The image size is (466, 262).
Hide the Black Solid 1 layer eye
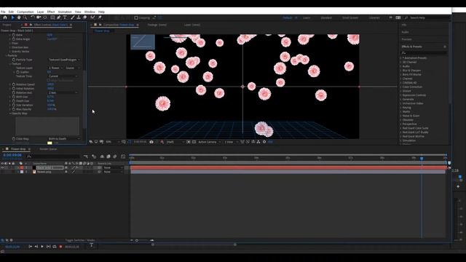point(2,168)
